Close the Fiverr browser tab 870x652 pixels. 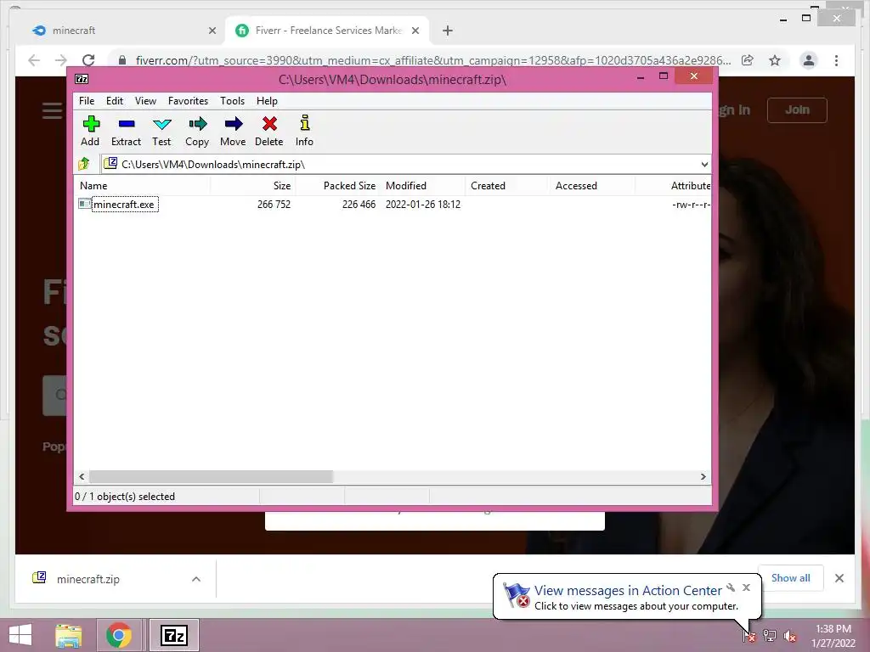pyautogui.click(x=415, y=31)
